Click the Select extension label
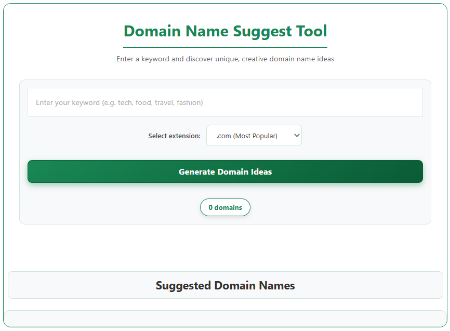Screen dimensions: 450x331 pyautogui.click(x=175, y=135)
